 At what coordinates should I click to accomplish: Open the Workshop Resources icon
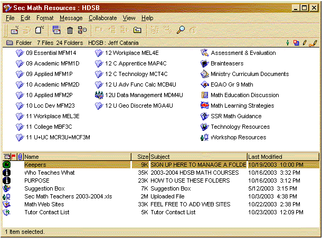pos(205,137)
